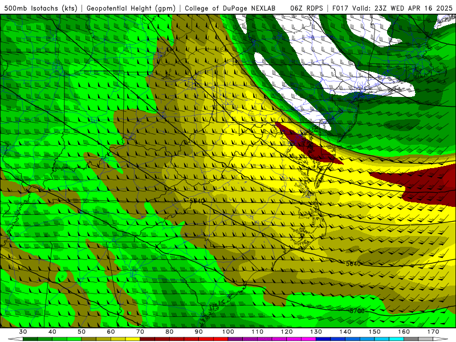Viewport: 456px width, 342px height.
Task: Click the 40 value on the color scale
Action: coord(52,332)
